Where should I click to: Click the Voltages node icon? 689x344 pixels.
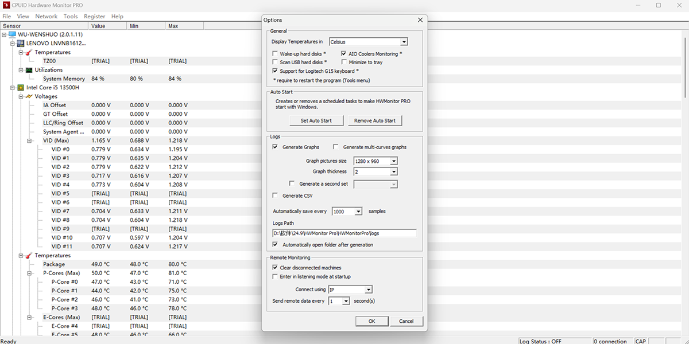click(x=29, y=96)
